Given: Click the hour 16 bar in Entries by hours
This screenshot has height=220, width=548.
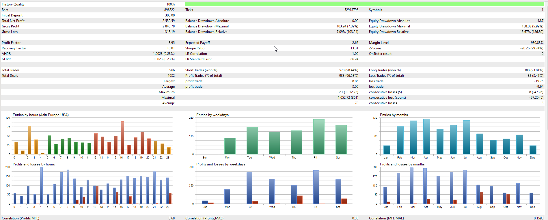Looking at the screenshot, I should click(122, 138).
